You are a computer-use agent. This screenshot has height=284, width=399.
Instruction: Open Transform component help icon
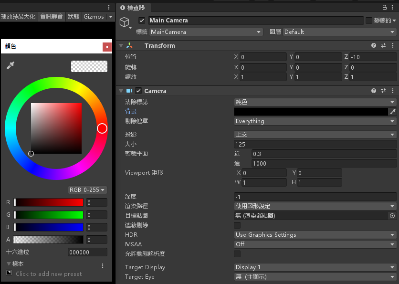tap(374, 46)
